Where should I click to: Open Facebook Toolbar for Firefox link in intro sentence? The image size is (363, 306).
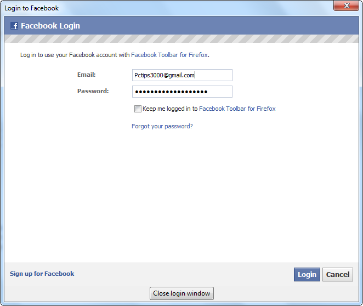click(169, 55)
